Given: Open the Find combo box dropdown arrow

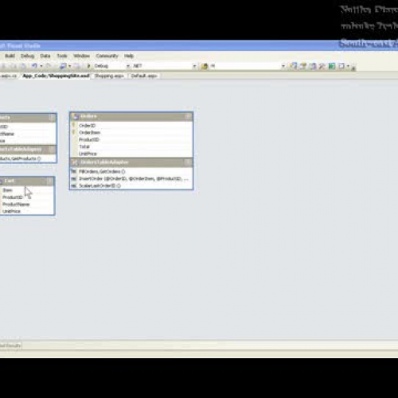Looking at the screenshot, I should coord(283,66).
